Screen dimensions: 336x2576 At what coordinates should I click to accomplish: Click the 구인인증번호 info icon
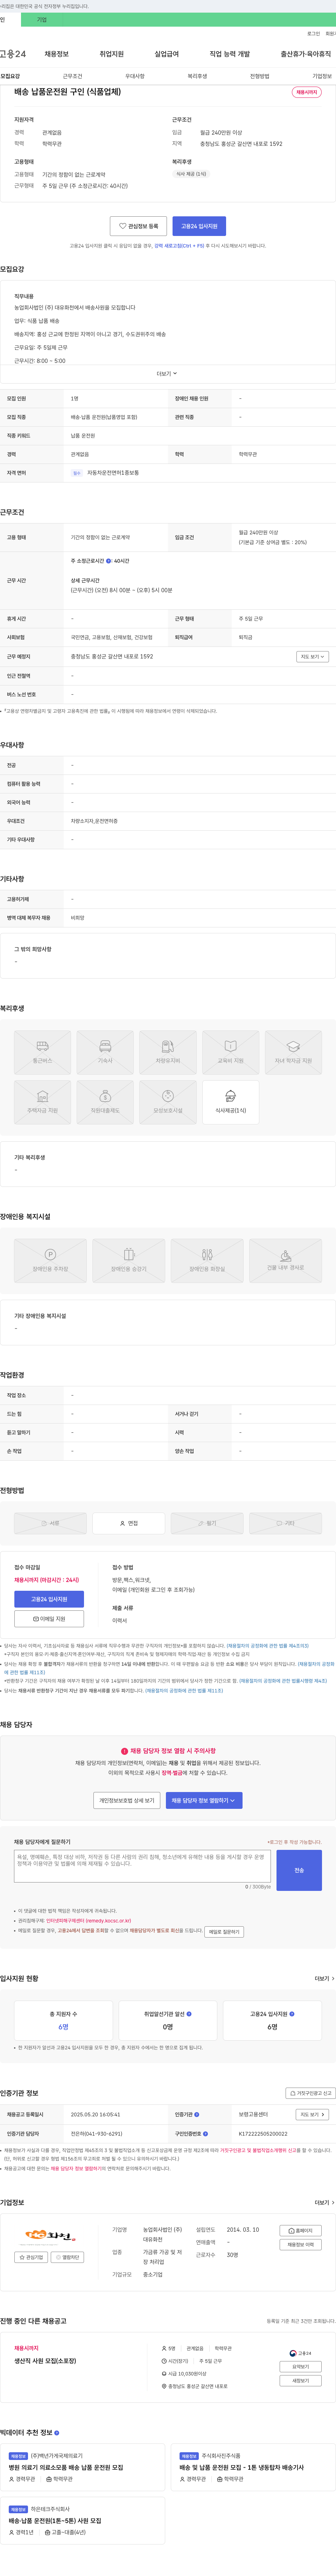click(205, 2133)
